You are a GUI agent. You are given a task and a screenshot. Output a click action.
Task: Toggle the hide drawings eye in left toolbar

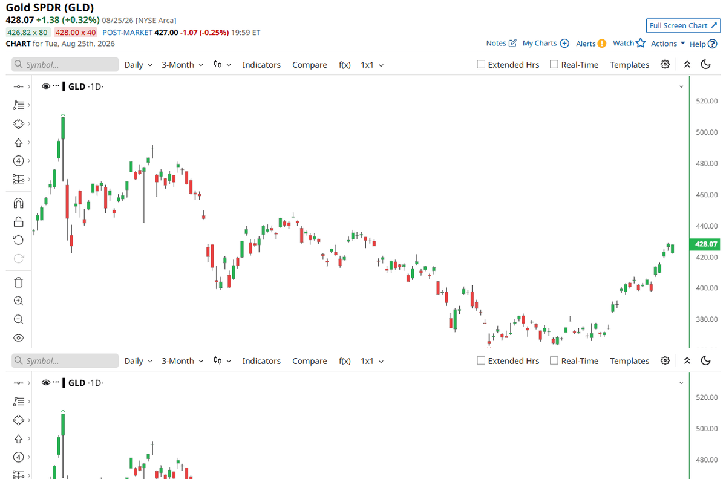[18, 338]
